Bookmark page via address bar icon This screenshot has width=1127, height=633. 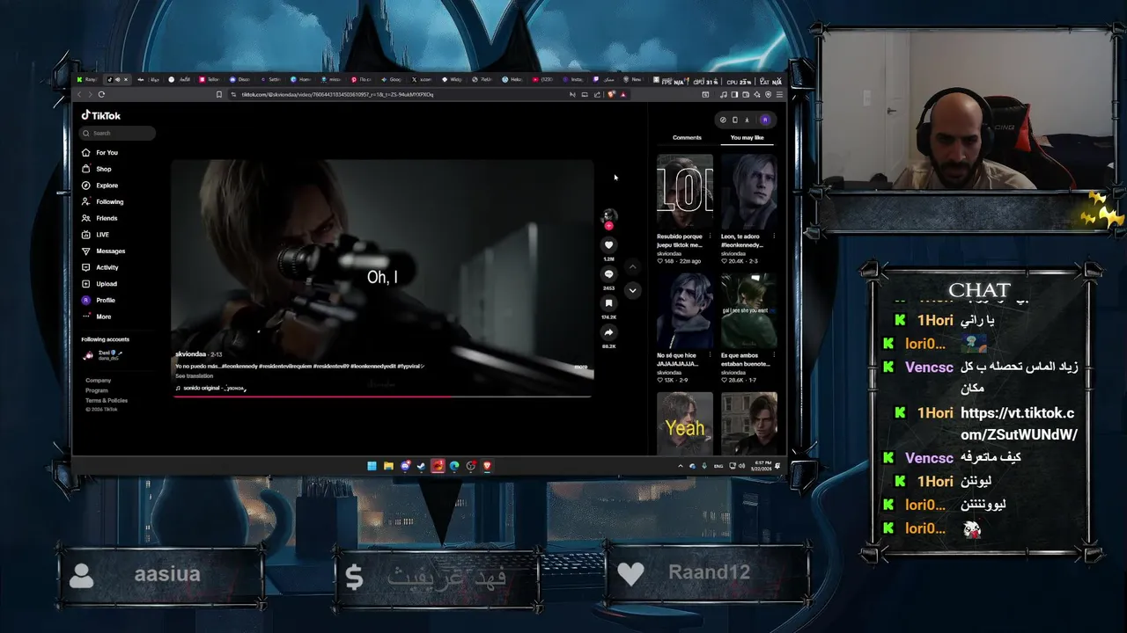click(219, 94)
